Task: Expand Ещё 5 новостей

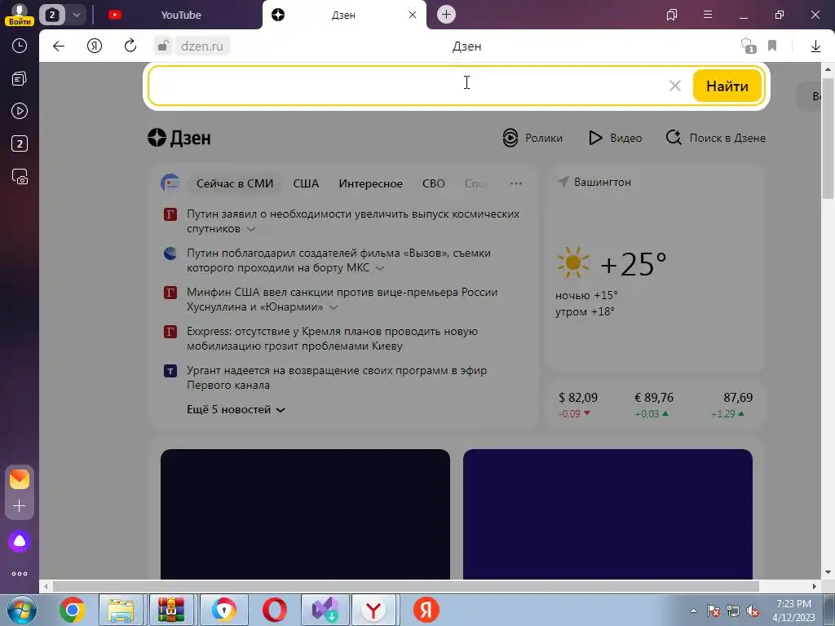Action: [236, 409]
